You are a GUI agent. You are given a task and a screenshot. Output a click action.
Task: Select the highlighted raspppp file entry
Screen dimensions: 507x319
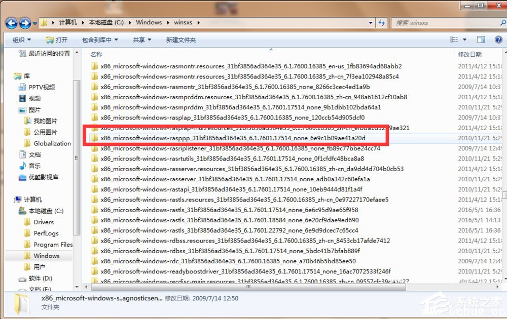point(213,137)
